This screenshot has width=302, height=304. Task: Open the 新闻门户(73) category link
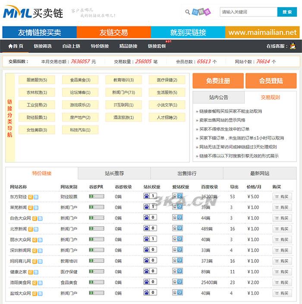click(123, 93)
